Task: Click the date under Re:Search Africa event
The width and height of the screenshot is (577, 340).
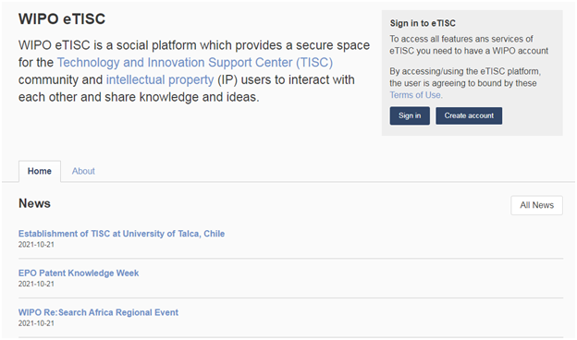Action: (x=36, y=323)
